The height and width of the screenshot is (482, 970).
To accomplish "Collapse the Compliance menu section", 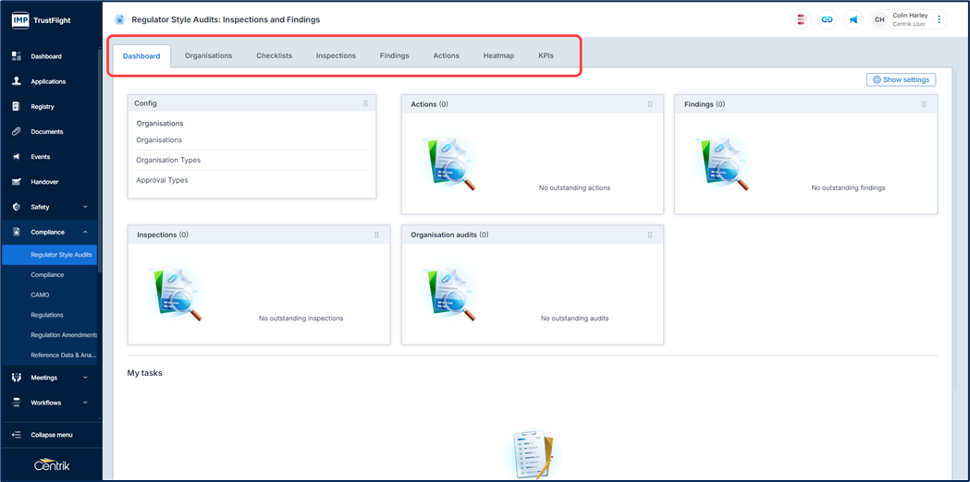I will (85, 232).
